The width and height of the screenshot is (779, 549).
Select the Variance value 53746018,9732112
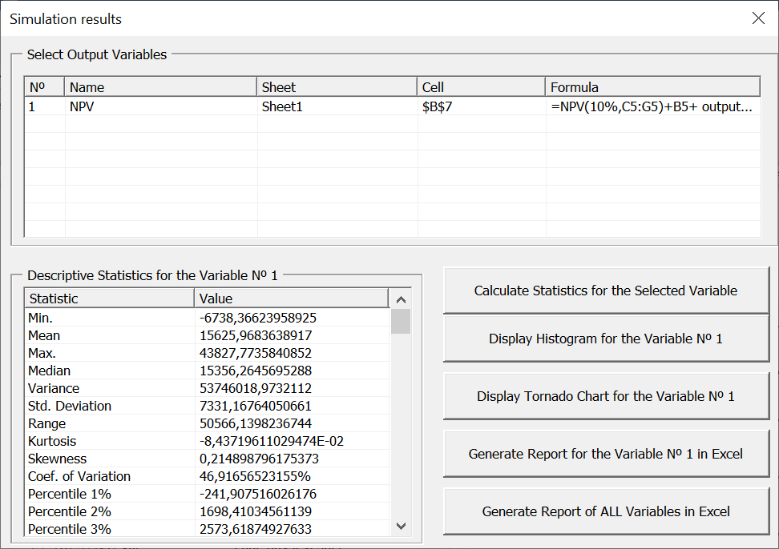click(x=256, y=388)
